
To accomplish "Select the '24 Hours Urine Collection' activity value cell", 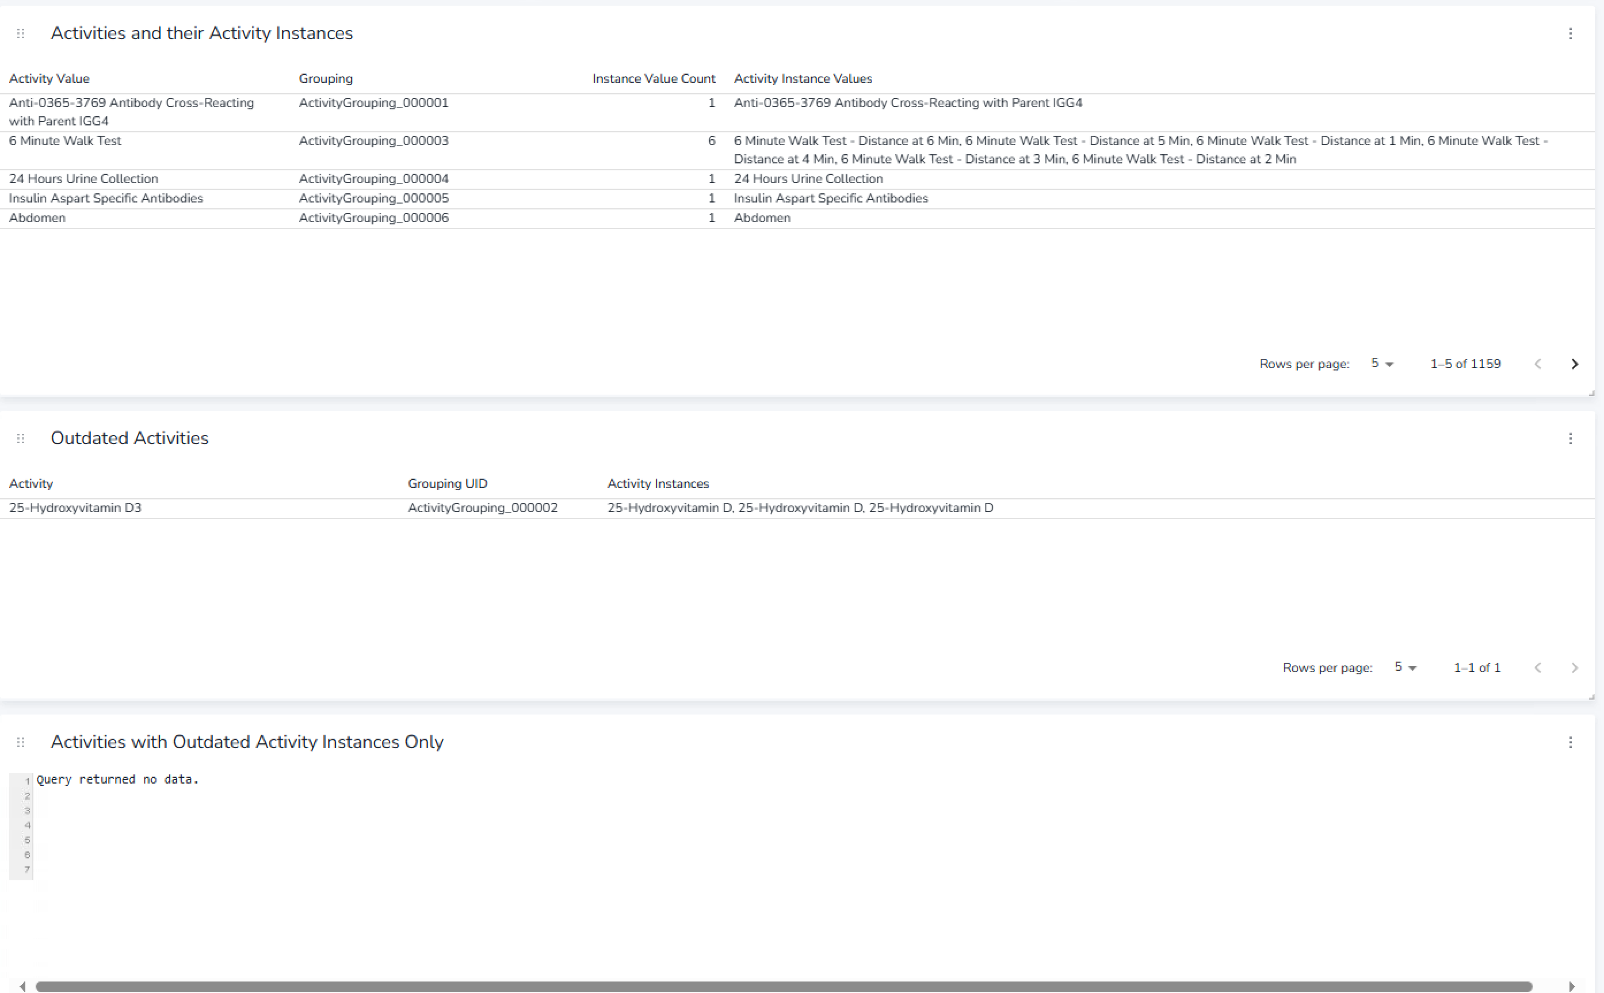I will click(x=83, y=178).
